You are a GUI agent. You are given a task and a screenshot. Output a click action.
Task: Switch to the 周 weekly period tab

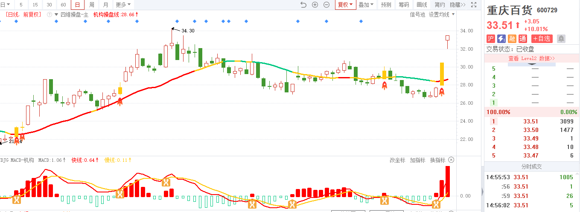[92, 5]
